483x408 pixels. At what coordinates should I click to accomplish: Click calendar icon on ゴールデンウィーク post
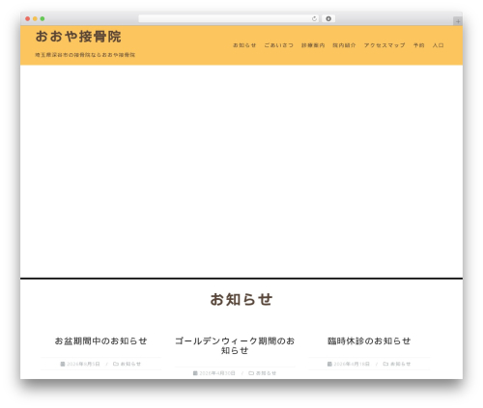coord(195,373)
